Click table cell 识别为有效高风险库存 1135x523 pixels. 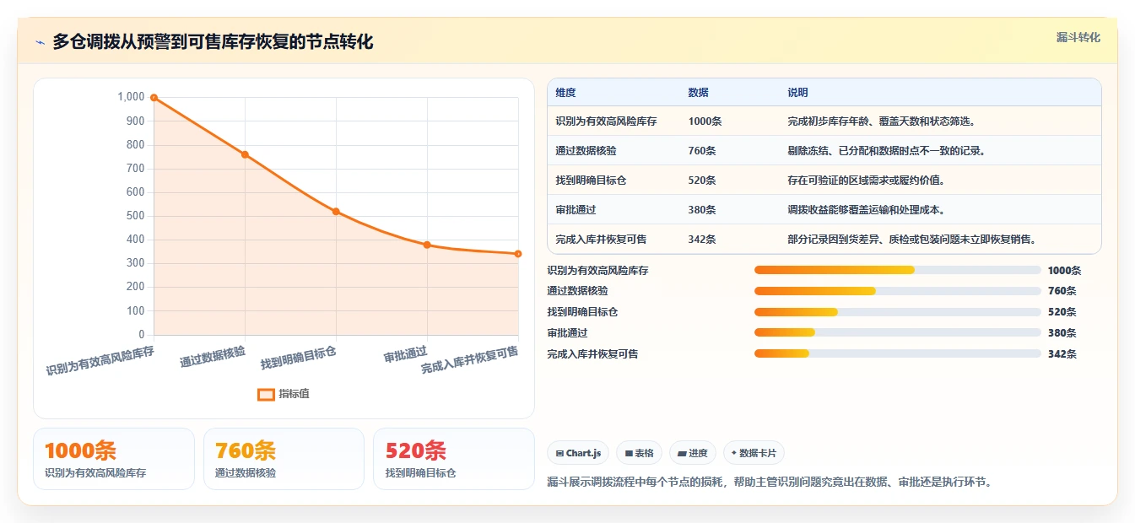tap(606, 121)
